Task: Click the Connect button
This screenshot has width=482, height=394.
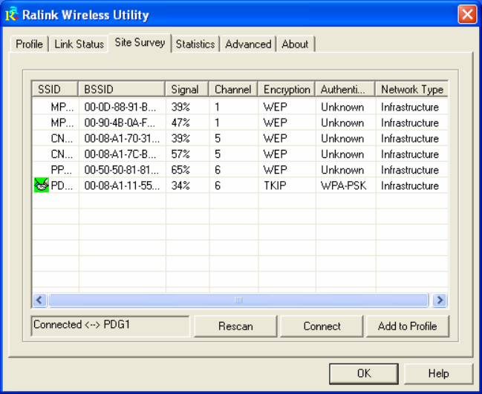Action: 322,326
